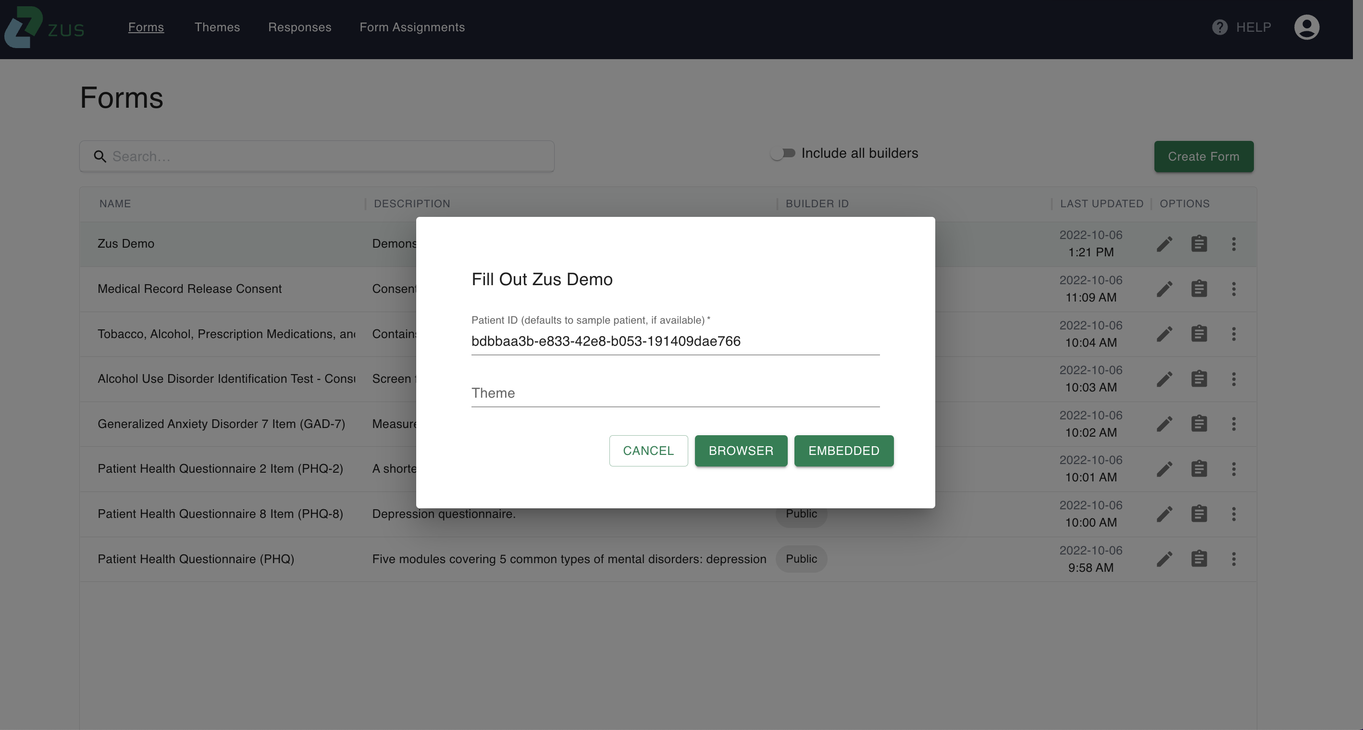The image size is (1363, 730).
Task: Click the Zus logo
Action: (x=44, y=27)
